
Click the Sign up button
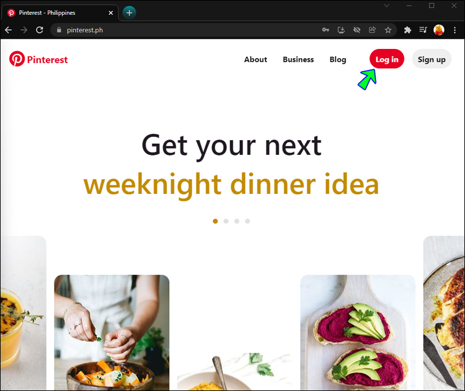click(x=432, y=59)
